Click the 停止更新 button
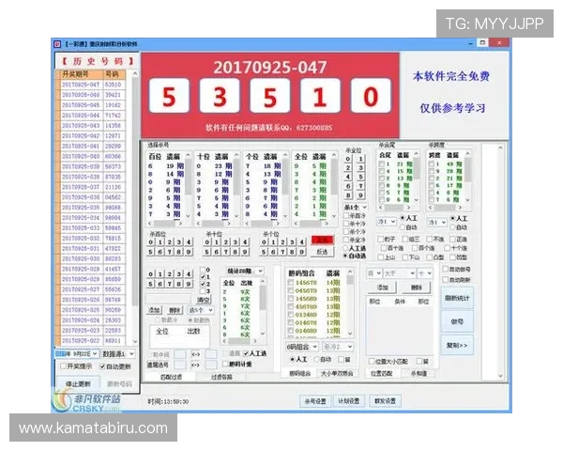563x451 pixels. pyautogui.click(x=80, y=382)
